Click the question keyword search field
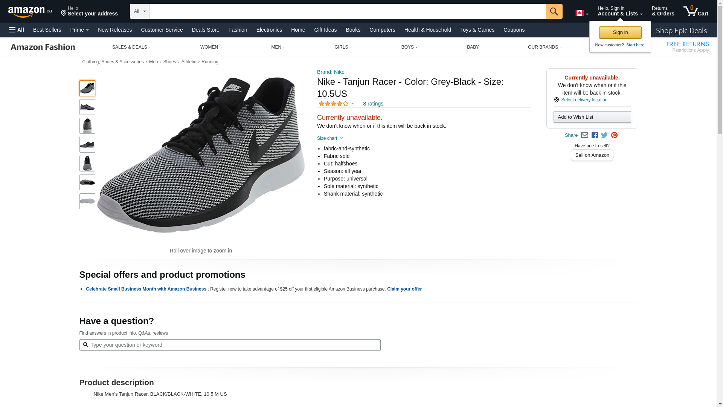 (x=230, y=345)
